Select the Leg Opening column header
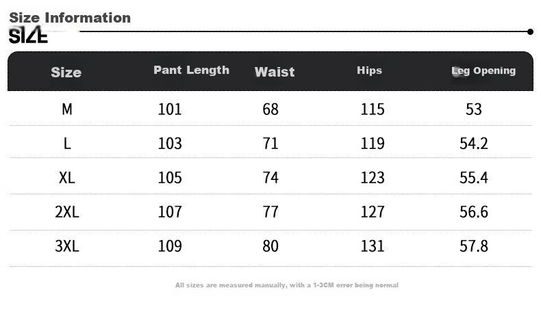Viewport: 541px width, 312px height. point(483,70)
